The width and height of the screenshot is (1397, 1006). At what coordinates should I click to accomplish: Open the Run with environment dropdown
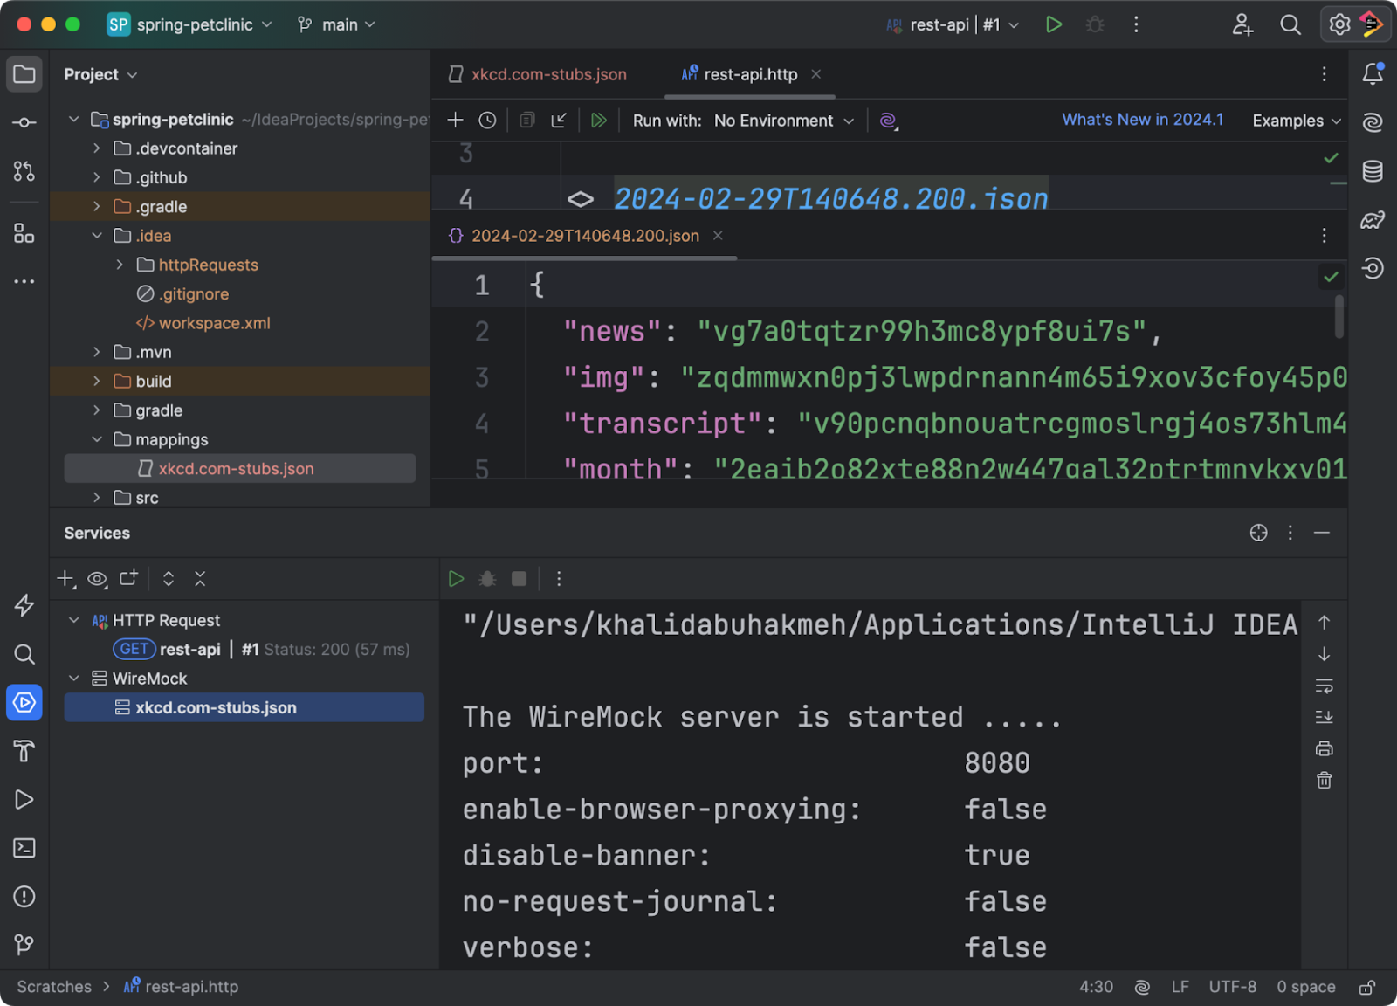pyautogui.click(x=783, y=121)
